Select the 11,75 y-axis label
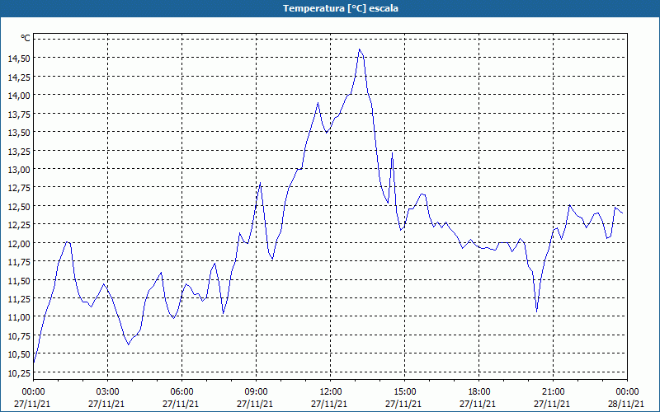 19,261
